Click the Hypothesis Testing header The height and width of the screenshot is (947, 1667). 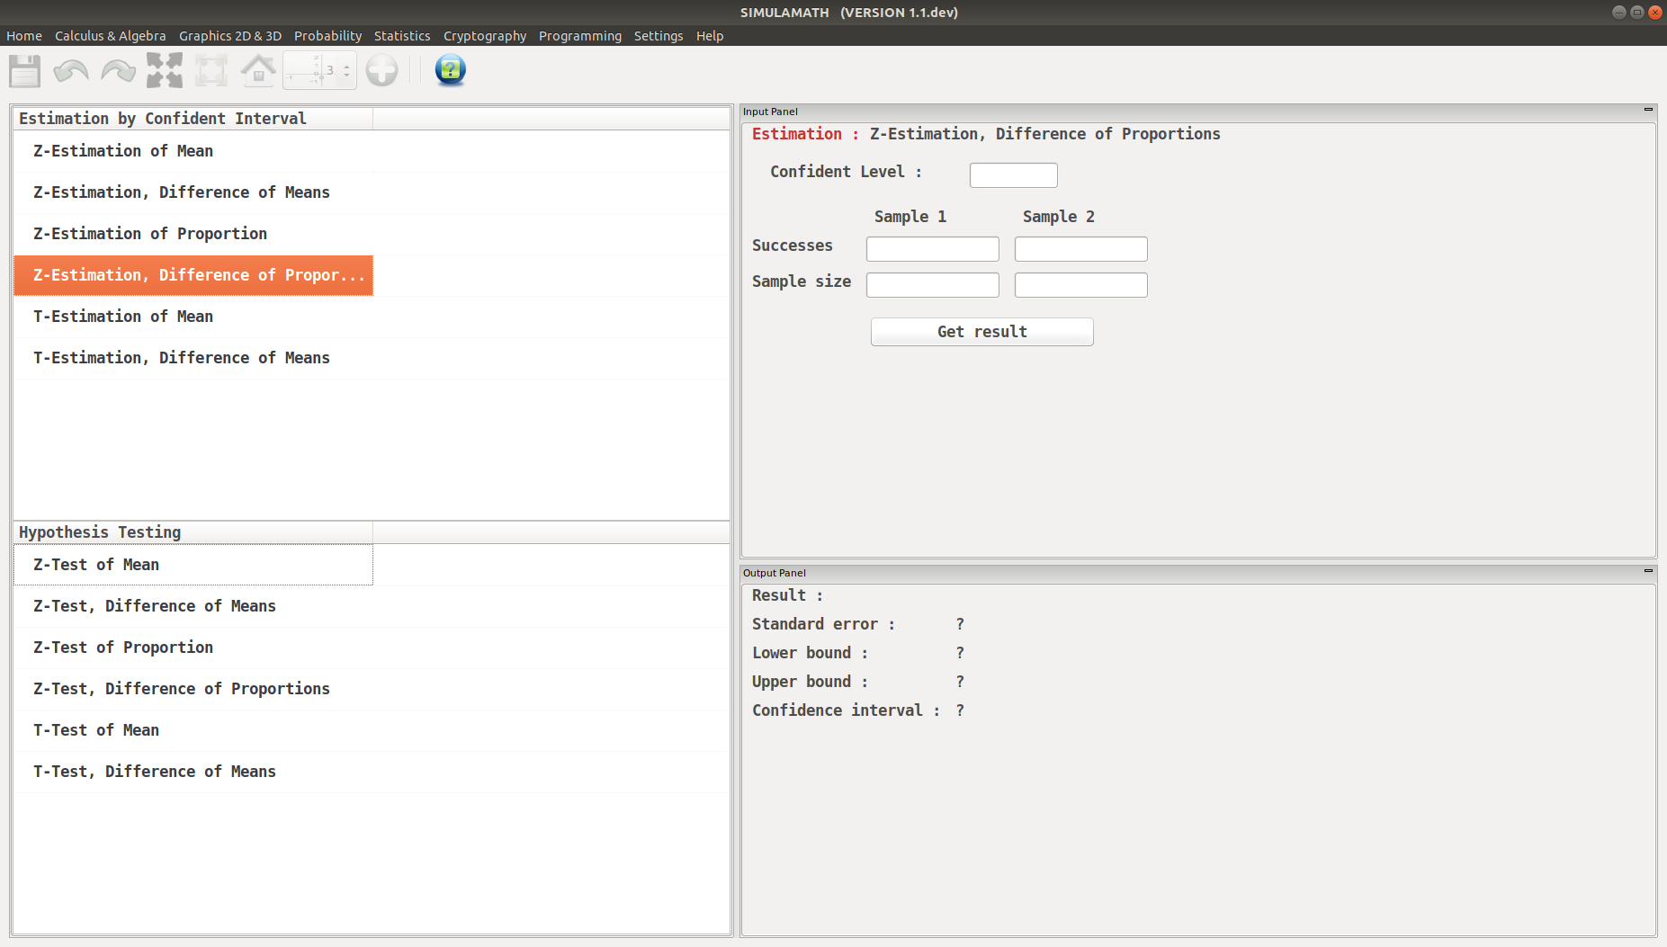[x=193, y=532]
